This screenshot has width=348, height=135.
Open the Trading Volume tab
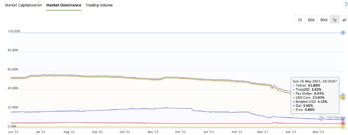99,5
